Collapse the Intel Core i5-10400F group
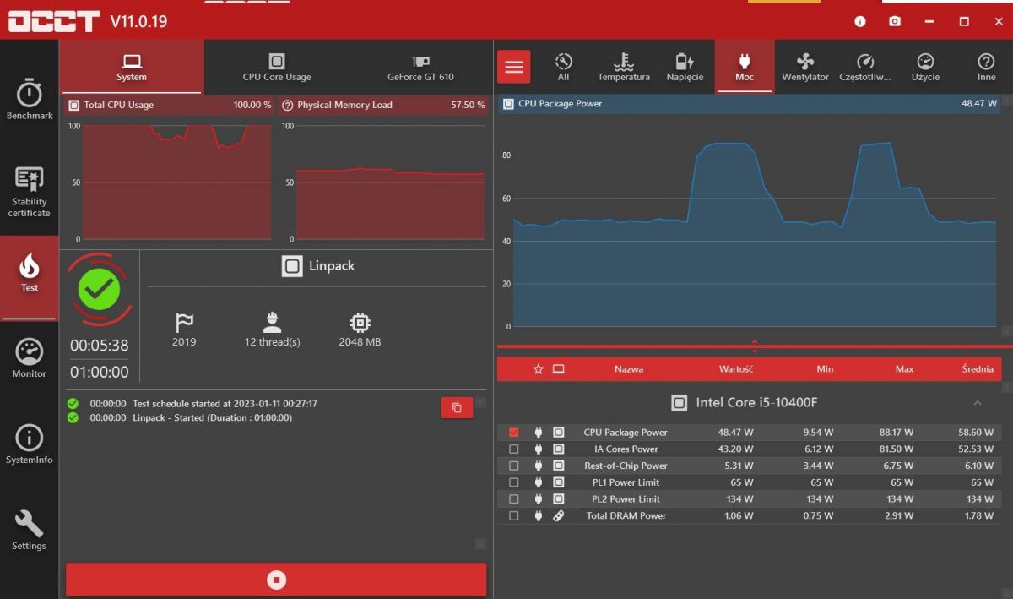This screenshot has height=599, width=1013. pos(978,403)
